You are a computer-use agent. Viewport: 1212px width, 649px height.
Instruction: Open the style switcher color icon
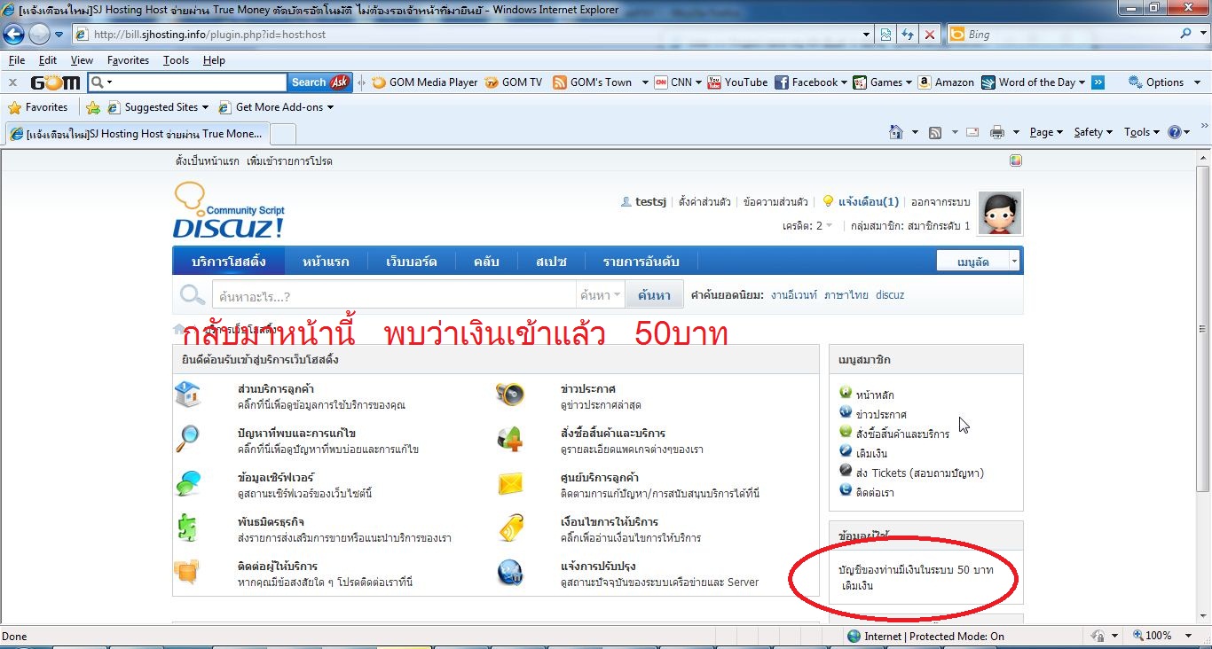[1016, 160]
